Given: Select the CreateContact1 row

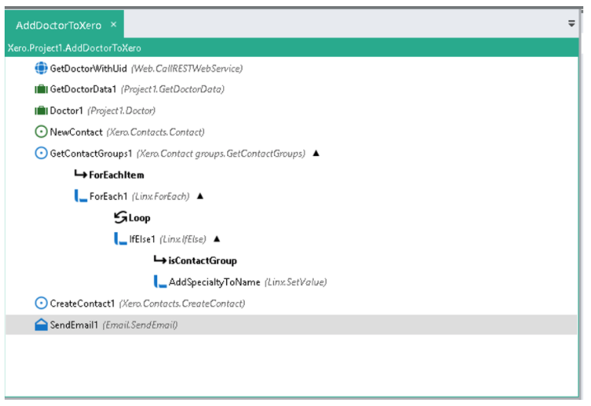Looking at the screenshot, I should (x=292, y=303).
